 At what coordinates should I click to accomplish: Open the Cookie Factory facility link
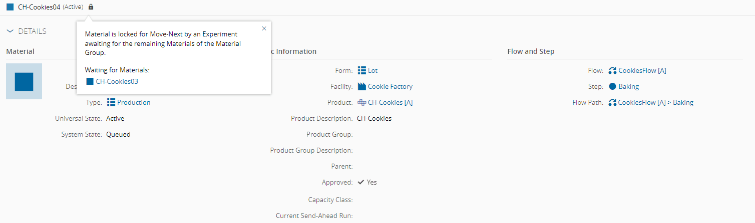390,86
